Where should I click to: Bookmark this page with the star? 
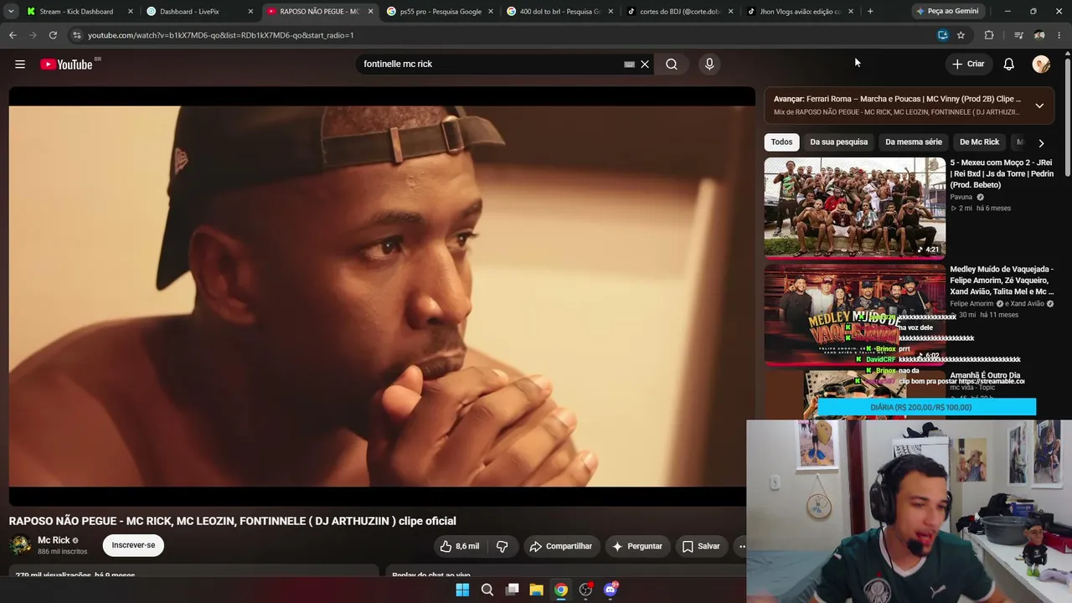tap(961, 35)
